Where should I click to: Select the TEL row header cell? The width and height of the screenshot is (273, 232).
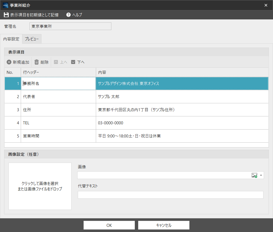[58, 123]
